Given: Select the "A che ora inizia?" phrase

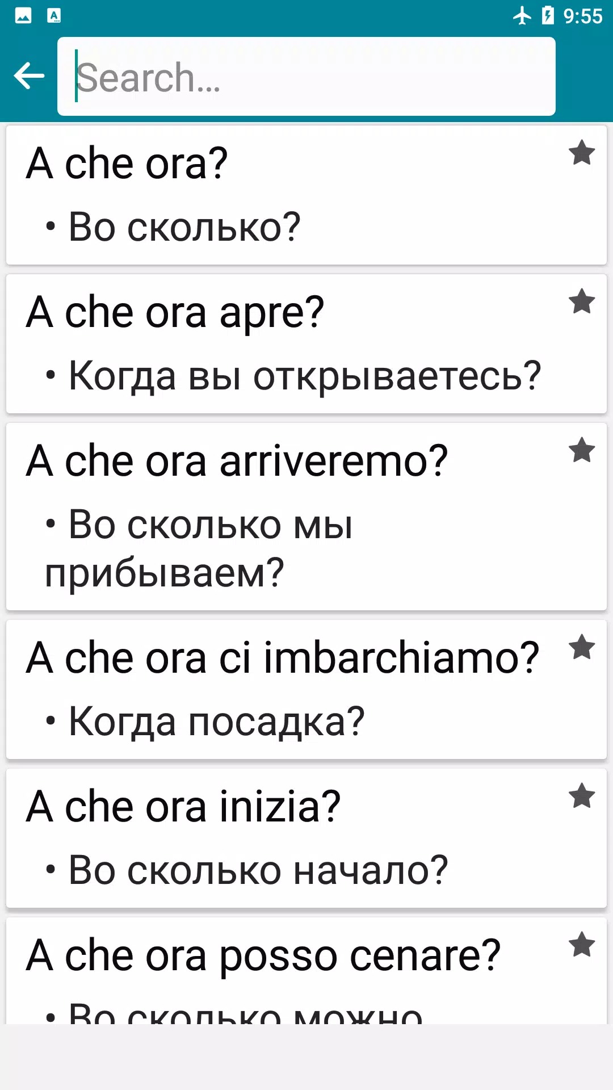Looking at the screenshot, I should (x=183, y=807).
